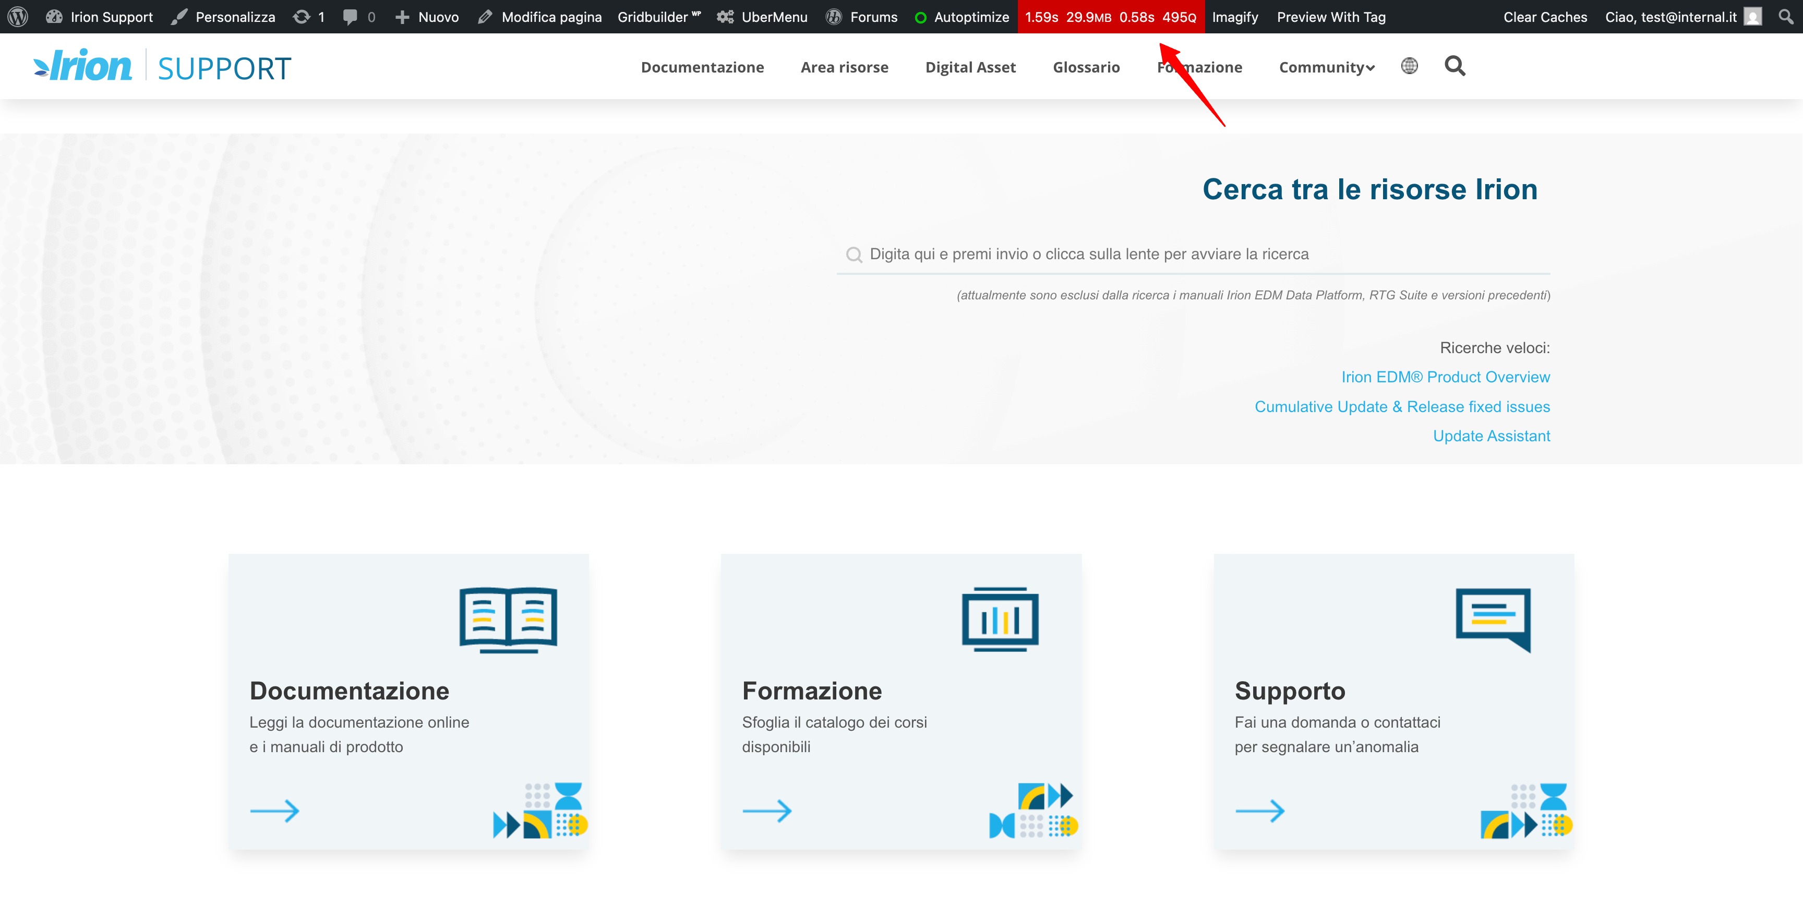
Task: Open the updates icon showing 1
Action: coord(309,17)
